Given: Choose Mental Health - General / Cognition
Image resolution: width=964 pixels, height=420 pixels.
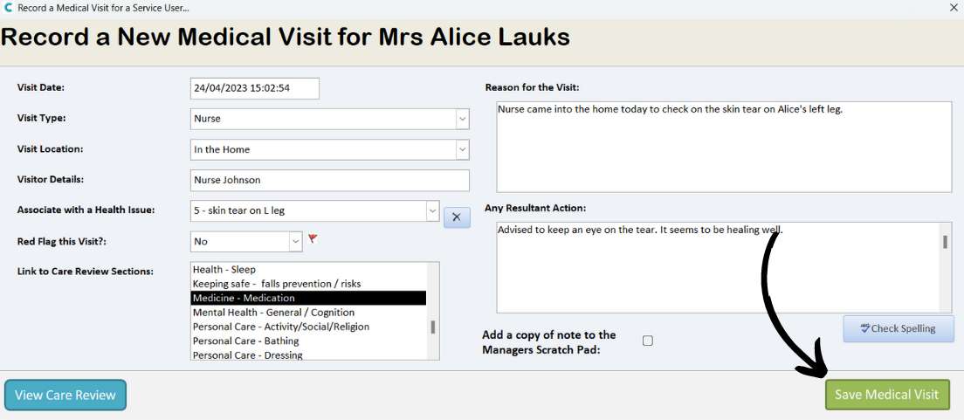Looking at the screenshot, I should click(273, 313).
